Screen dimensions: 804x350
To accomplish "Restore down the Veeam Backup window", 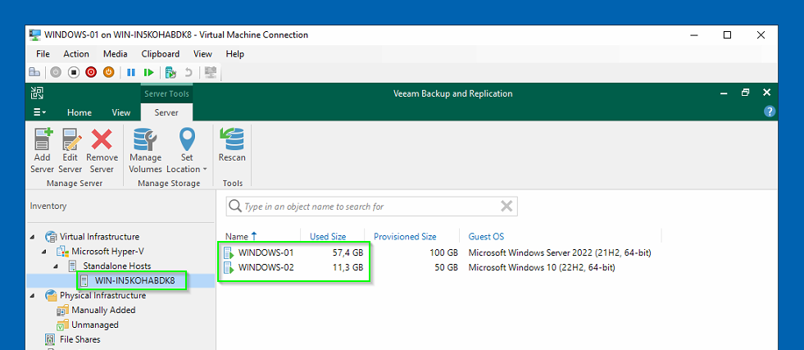I will point(745,93).
